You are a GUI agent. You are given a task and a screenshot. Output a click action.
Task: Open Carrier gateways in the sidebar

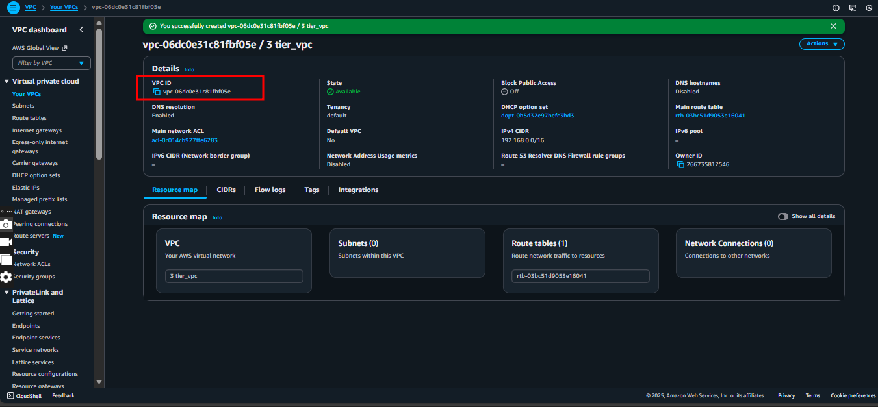[35, 163]
